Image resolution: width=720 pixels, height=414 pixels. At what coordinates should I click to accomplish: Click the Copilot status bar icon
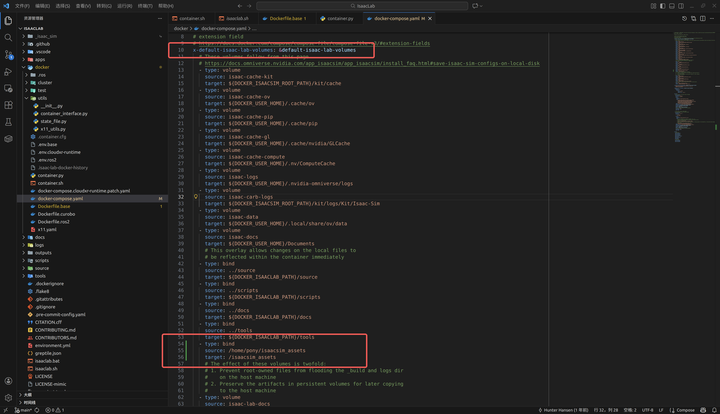702,410
